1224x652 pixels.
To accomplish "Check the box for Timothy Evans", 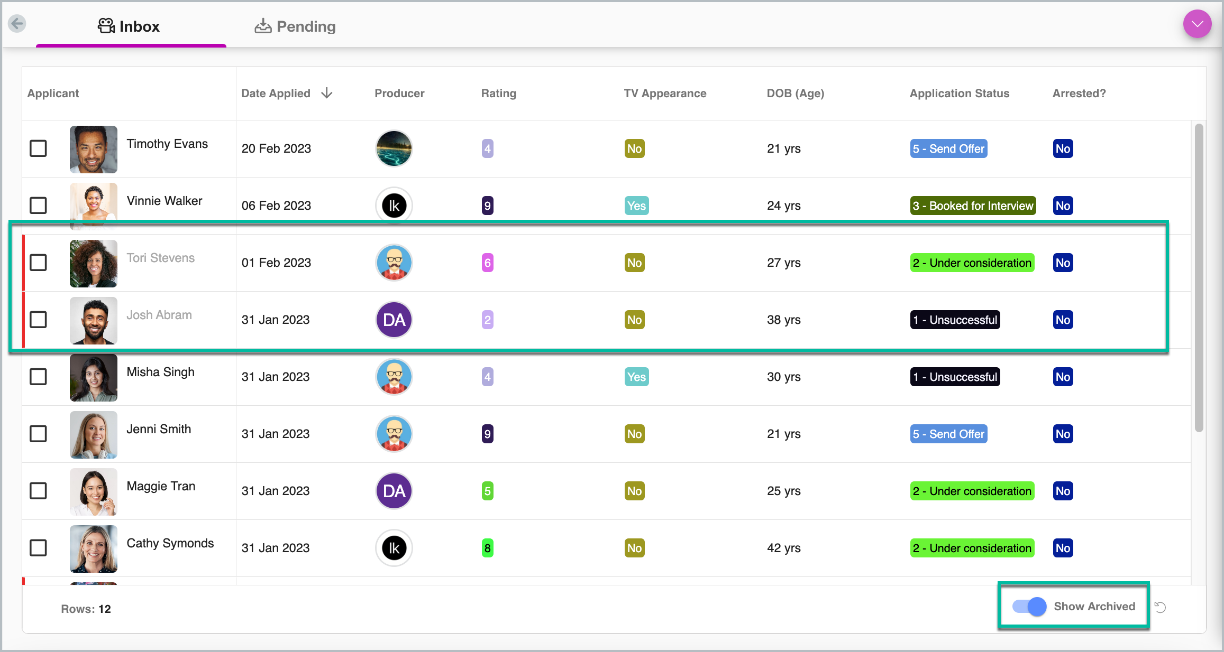I will point(38,148).
